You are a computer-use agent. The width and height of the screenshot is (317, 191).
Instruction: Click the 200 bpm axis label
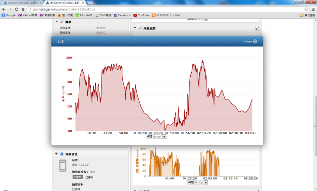coord(69,58)
